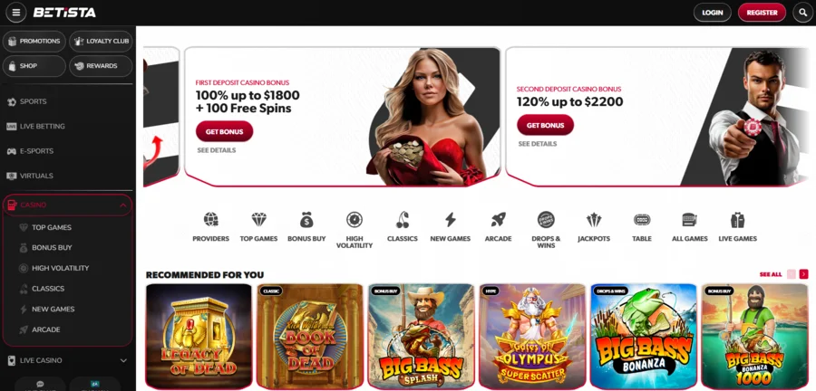The image size is (816, 391).
Task: Open the Live Games category icon
Action: tap(737, 220)
